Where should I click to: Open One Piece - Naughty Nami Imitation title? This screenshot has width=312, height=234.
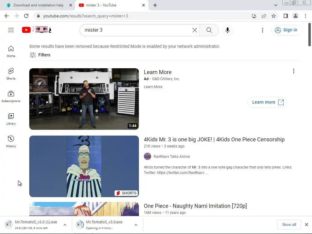195,206
